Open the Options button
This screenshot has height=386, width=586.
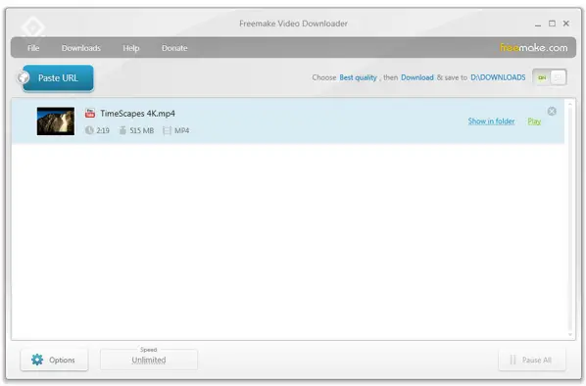[x=54, y=360]
